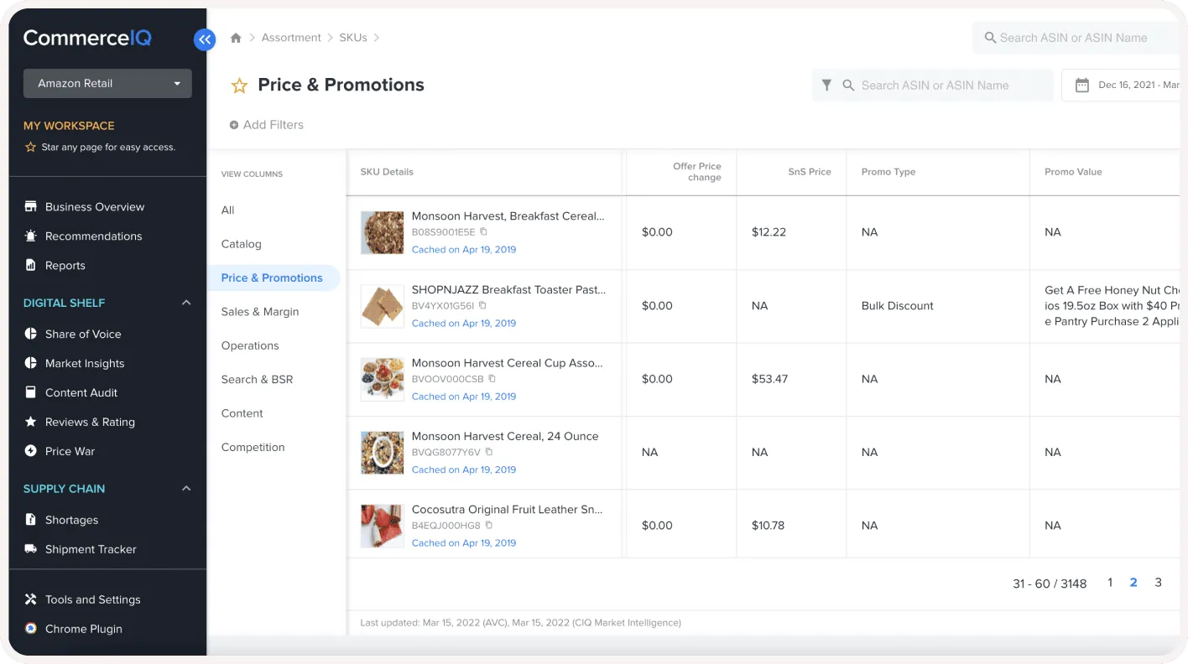Open Cached link for Monsoon Harvest Breakfast Cereal

pos(464,250)
